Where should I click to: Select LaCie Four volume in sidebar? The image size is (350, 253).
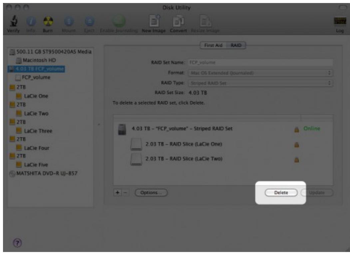33,148
